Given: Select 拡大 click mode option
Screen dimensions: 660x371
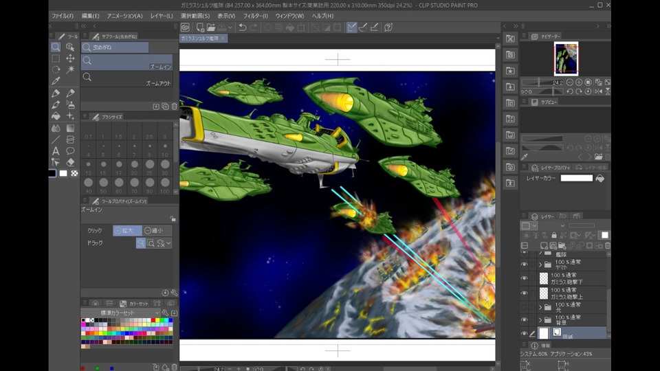Looking at the screenshot, I should point(127,231).
